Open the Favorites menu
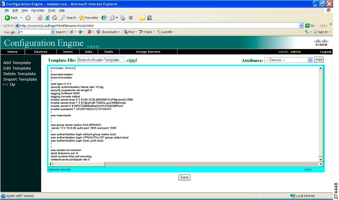 click(x=38, y=10)
